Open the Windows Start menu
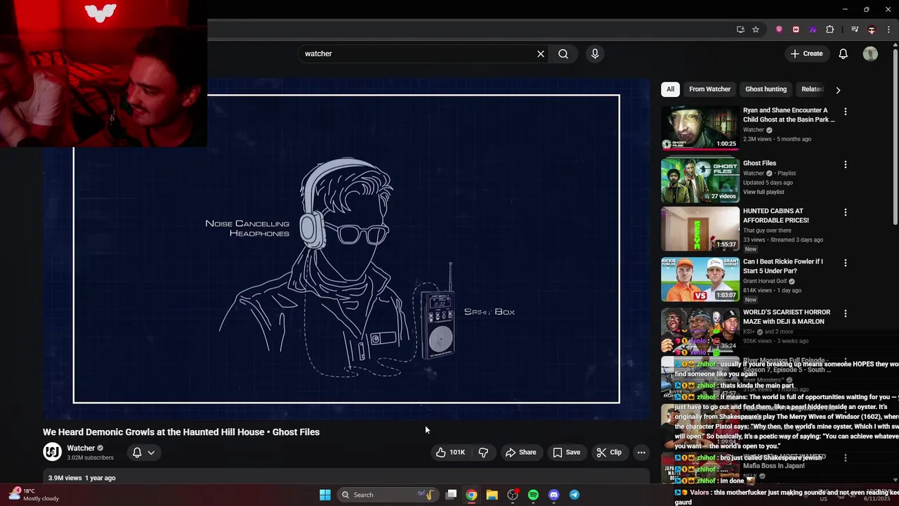The height and width of the screenshot is (506, 899). [325, 495]
